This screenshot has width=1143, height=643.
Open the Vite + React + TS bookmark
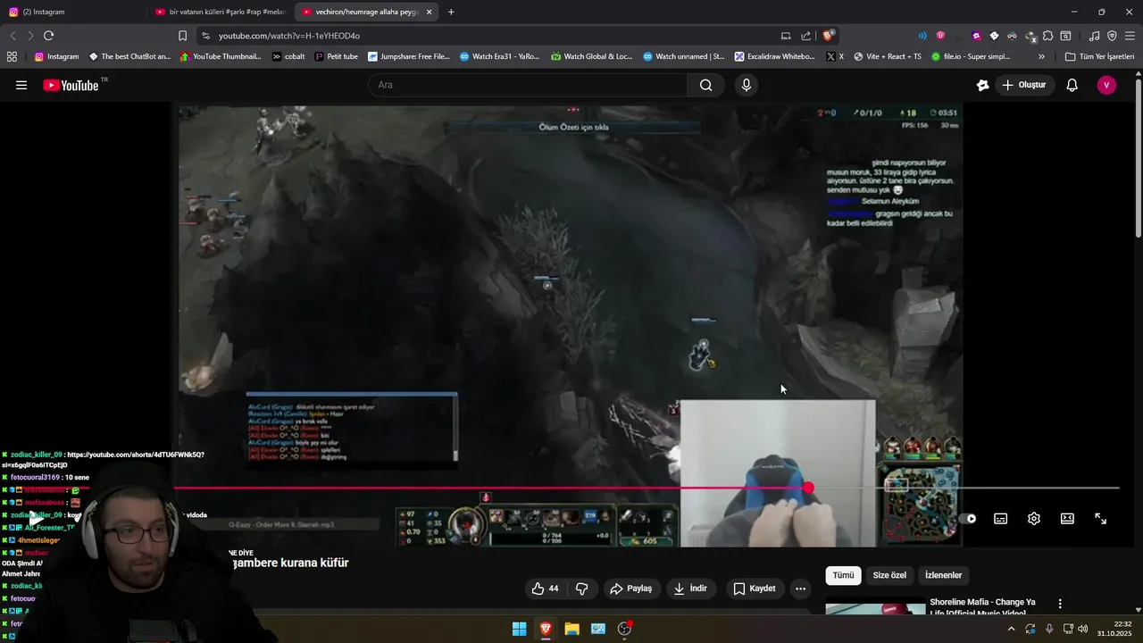point(888,56)
